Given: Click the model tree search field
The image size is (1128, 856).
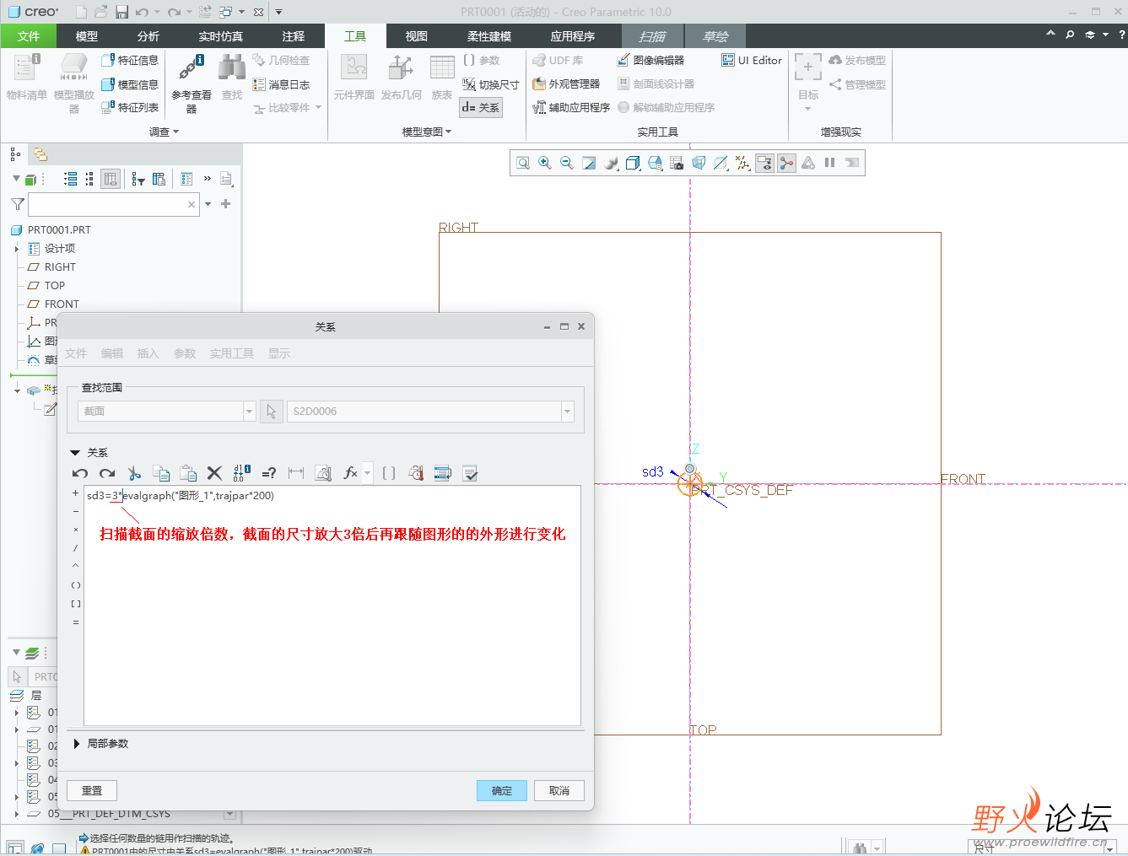Looking at the screenshot, I should coord(114,204).
